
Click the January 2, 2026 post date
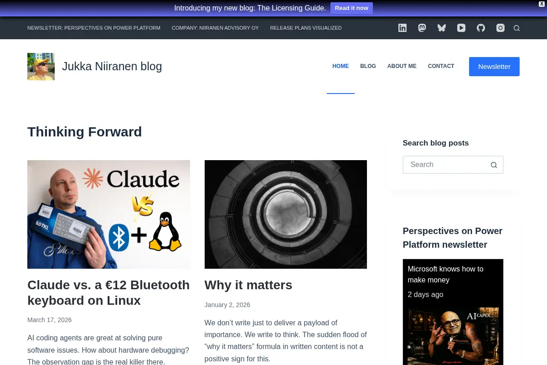click(x=227, y=305)
